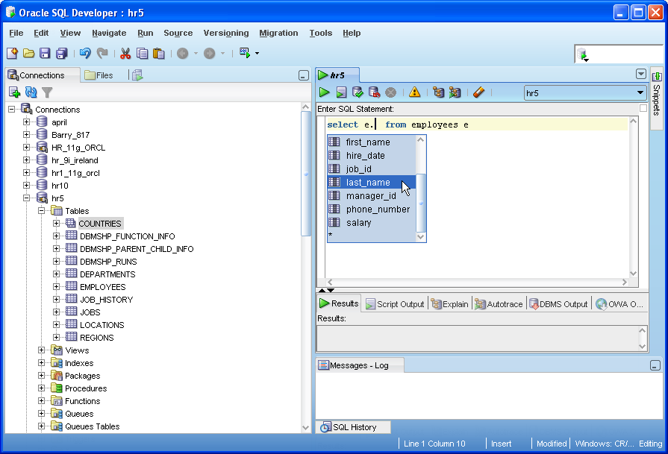This screenshot has width=668, height=454.
Task: Select last_name in the completion popup
Action: [x=371, y=182]
